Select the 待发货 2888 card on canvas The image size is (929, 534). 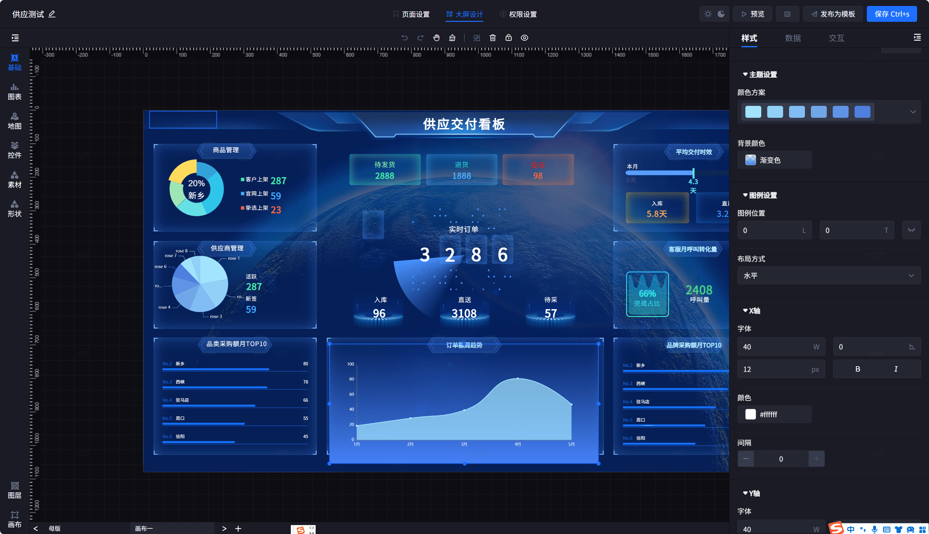[x=385, y=170]
